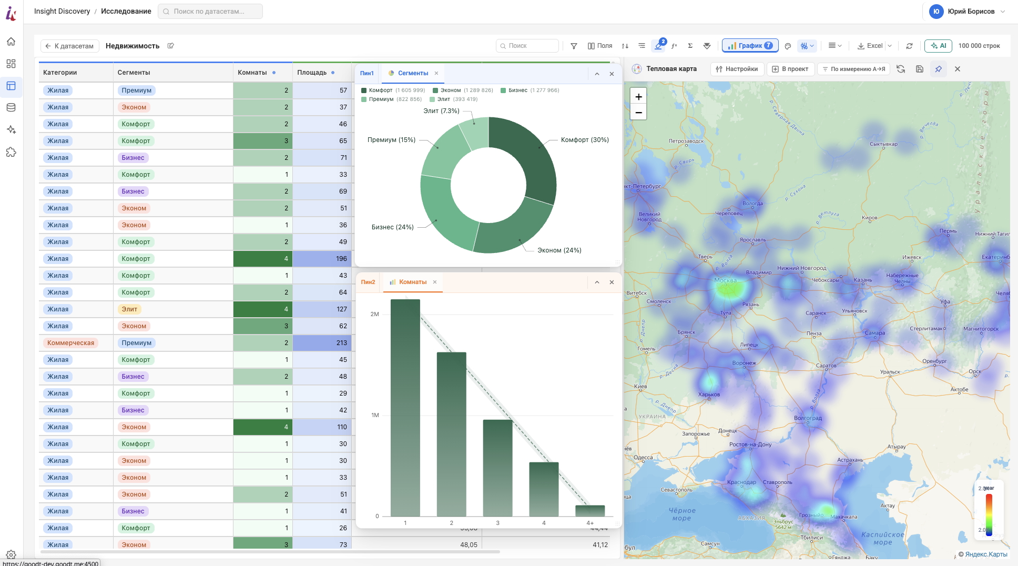Open the По измерению А→Я sort dropdown
Viewport: 1018px width, 566px height.
point(853,69)
